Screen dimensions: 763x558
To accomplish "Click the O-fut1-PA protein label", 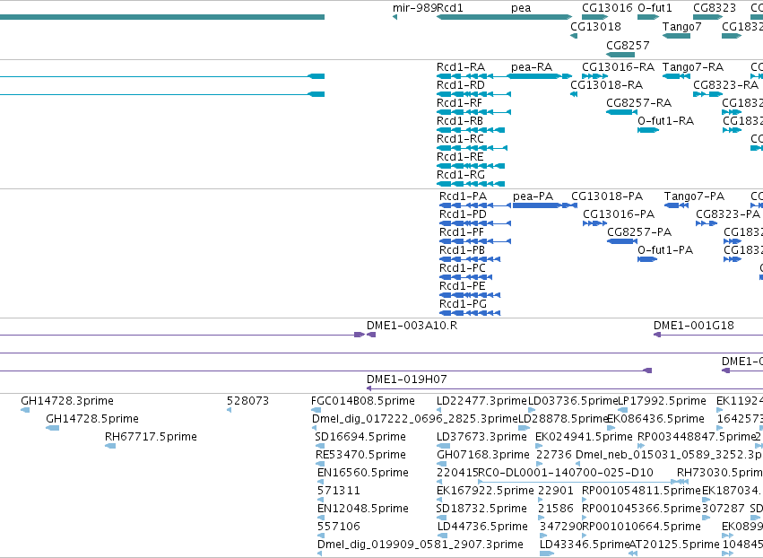I will pos(665,250).
